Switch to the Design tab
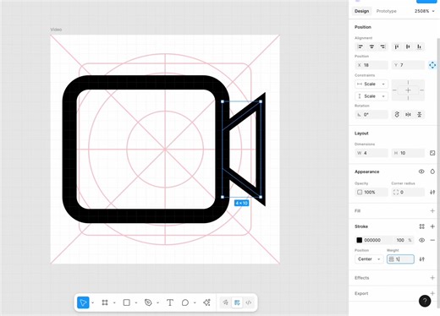This screenshot has width=440, height=316. pos(361,11)
